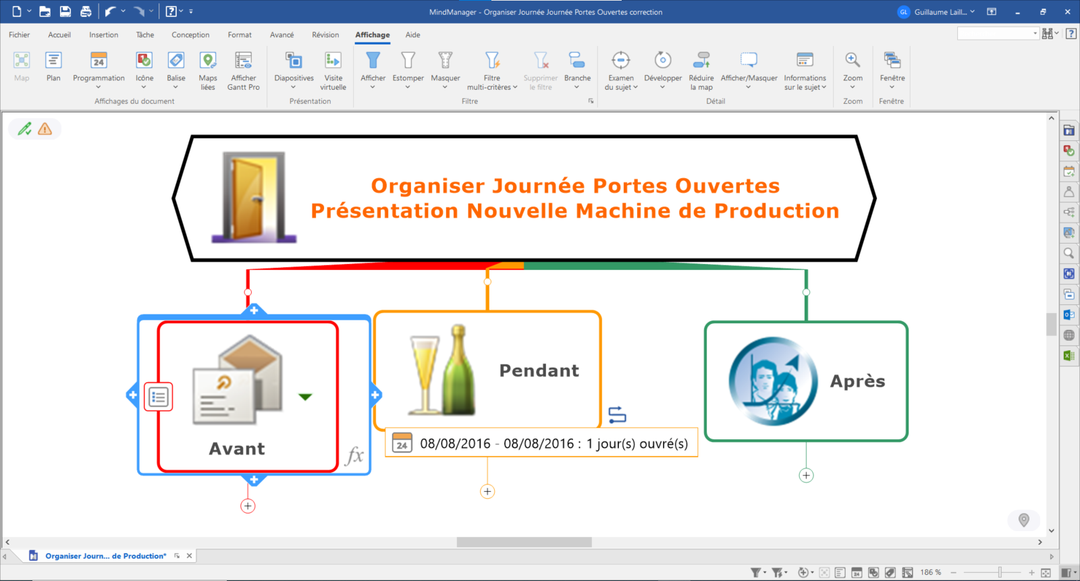Open the Conception ribbon tab
Viewport: 1080px width, 581px height.
coord(190,35)
